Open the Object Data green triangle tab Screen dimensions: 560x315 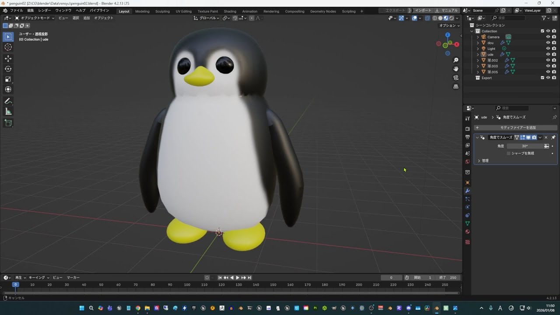pos(468,224)
